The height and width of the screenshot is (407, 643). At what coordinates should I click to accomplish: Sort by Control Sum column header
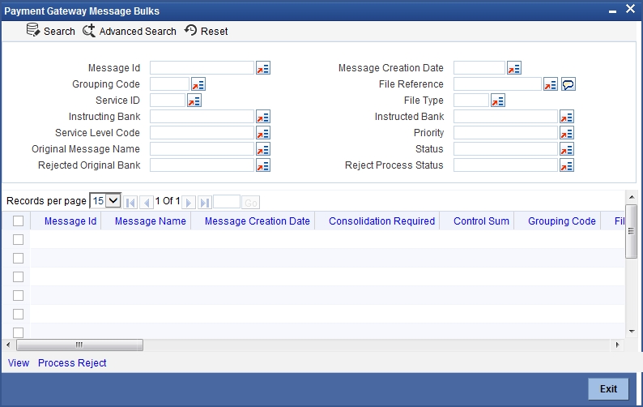[x=481, y=221]
